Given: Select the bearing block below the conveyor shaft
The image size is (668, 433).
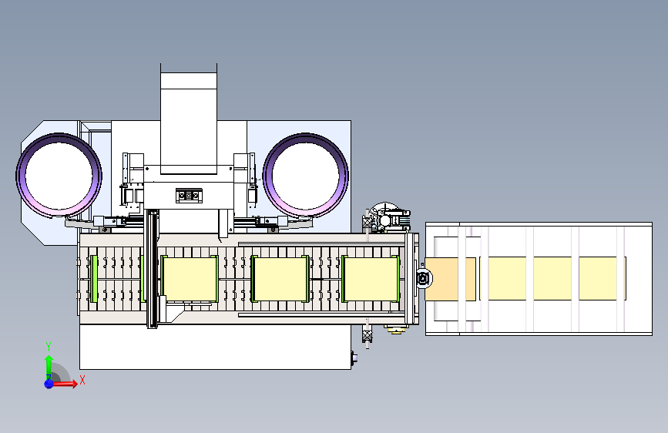Looking at the screenshot, I should click(x=368, y=335).
